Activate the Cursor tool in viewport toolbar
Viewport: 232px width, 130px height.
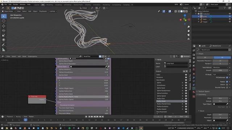[4, 21]
